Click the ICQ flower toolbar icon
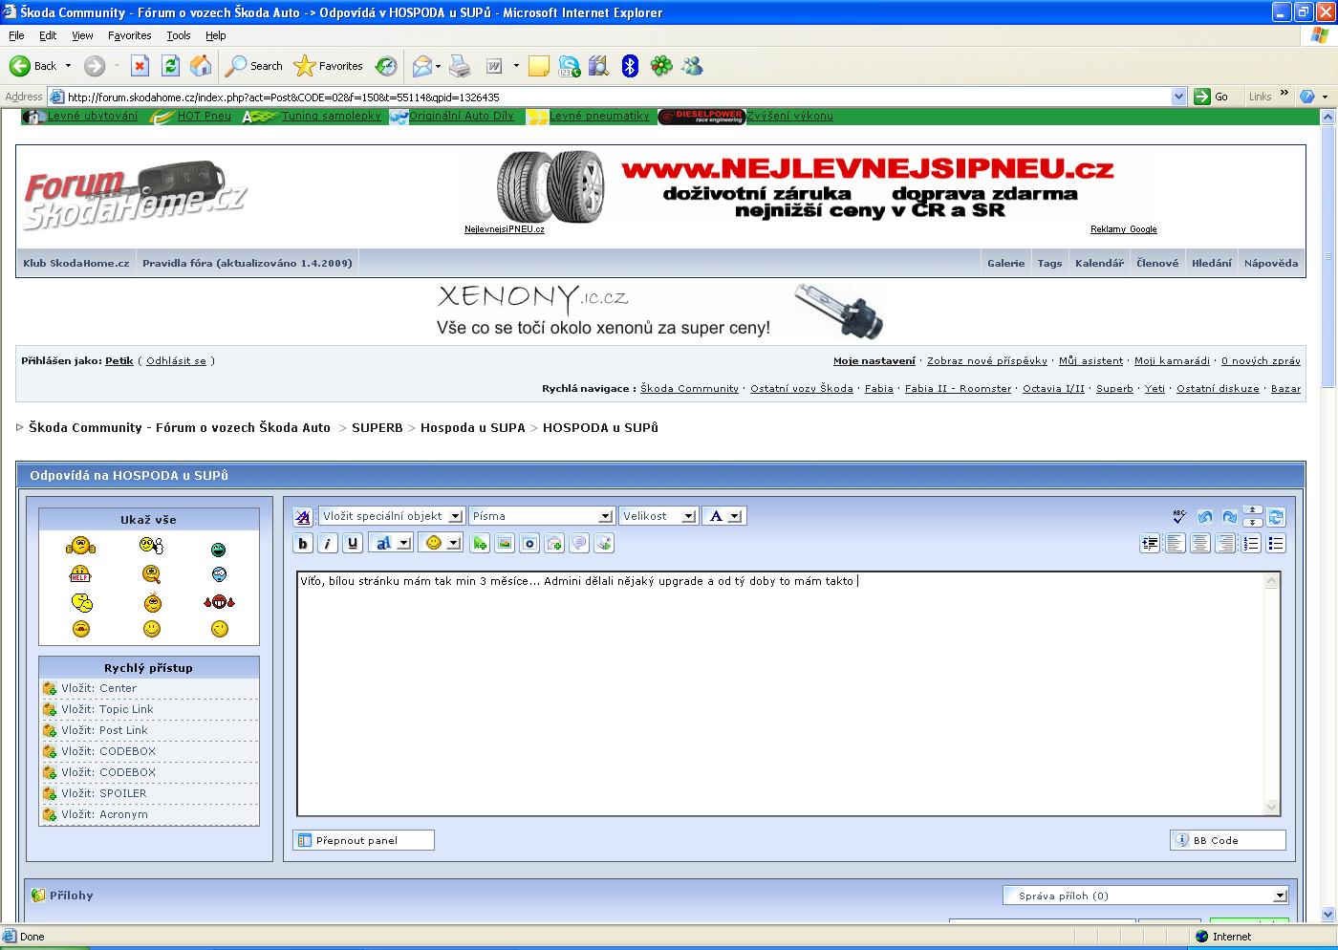Viewport: 1338px width, 950px height. pyautogui.click(x=661, y=66)
